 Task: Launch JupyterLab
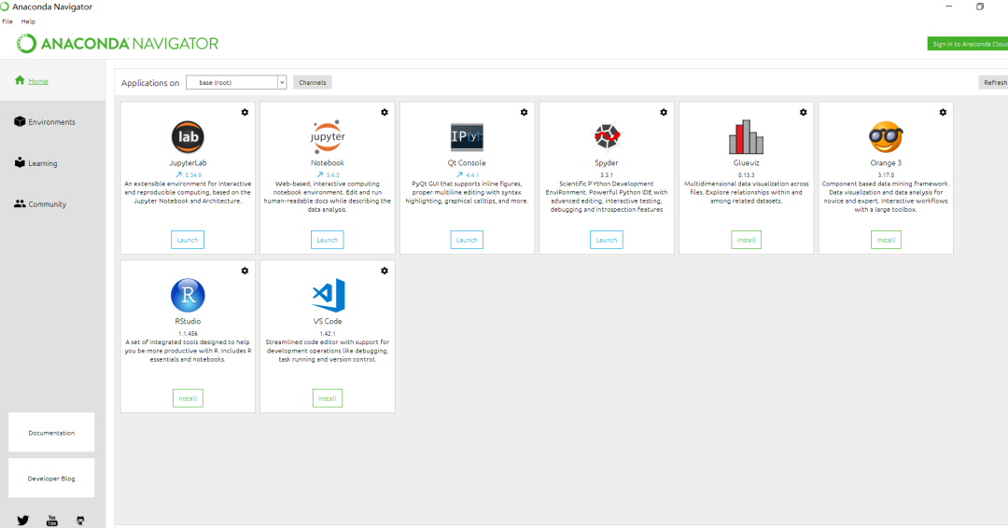click(188, 240)
